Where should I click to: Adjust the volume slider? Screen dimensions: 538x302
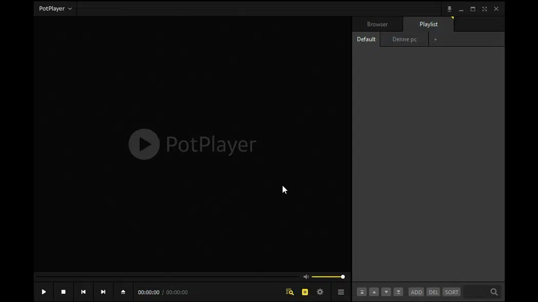(x=328, y=276)
